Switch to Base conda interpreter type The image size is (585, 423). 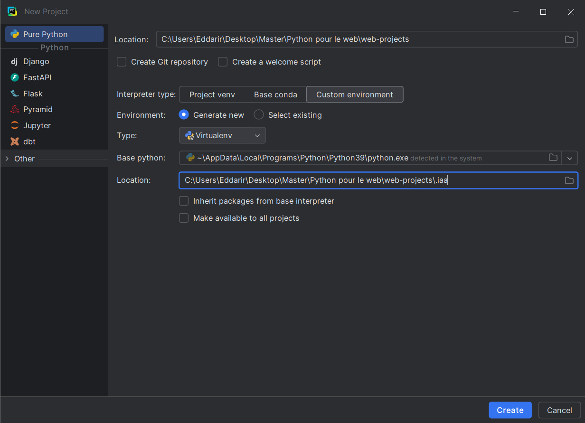(x=275, y=94)
